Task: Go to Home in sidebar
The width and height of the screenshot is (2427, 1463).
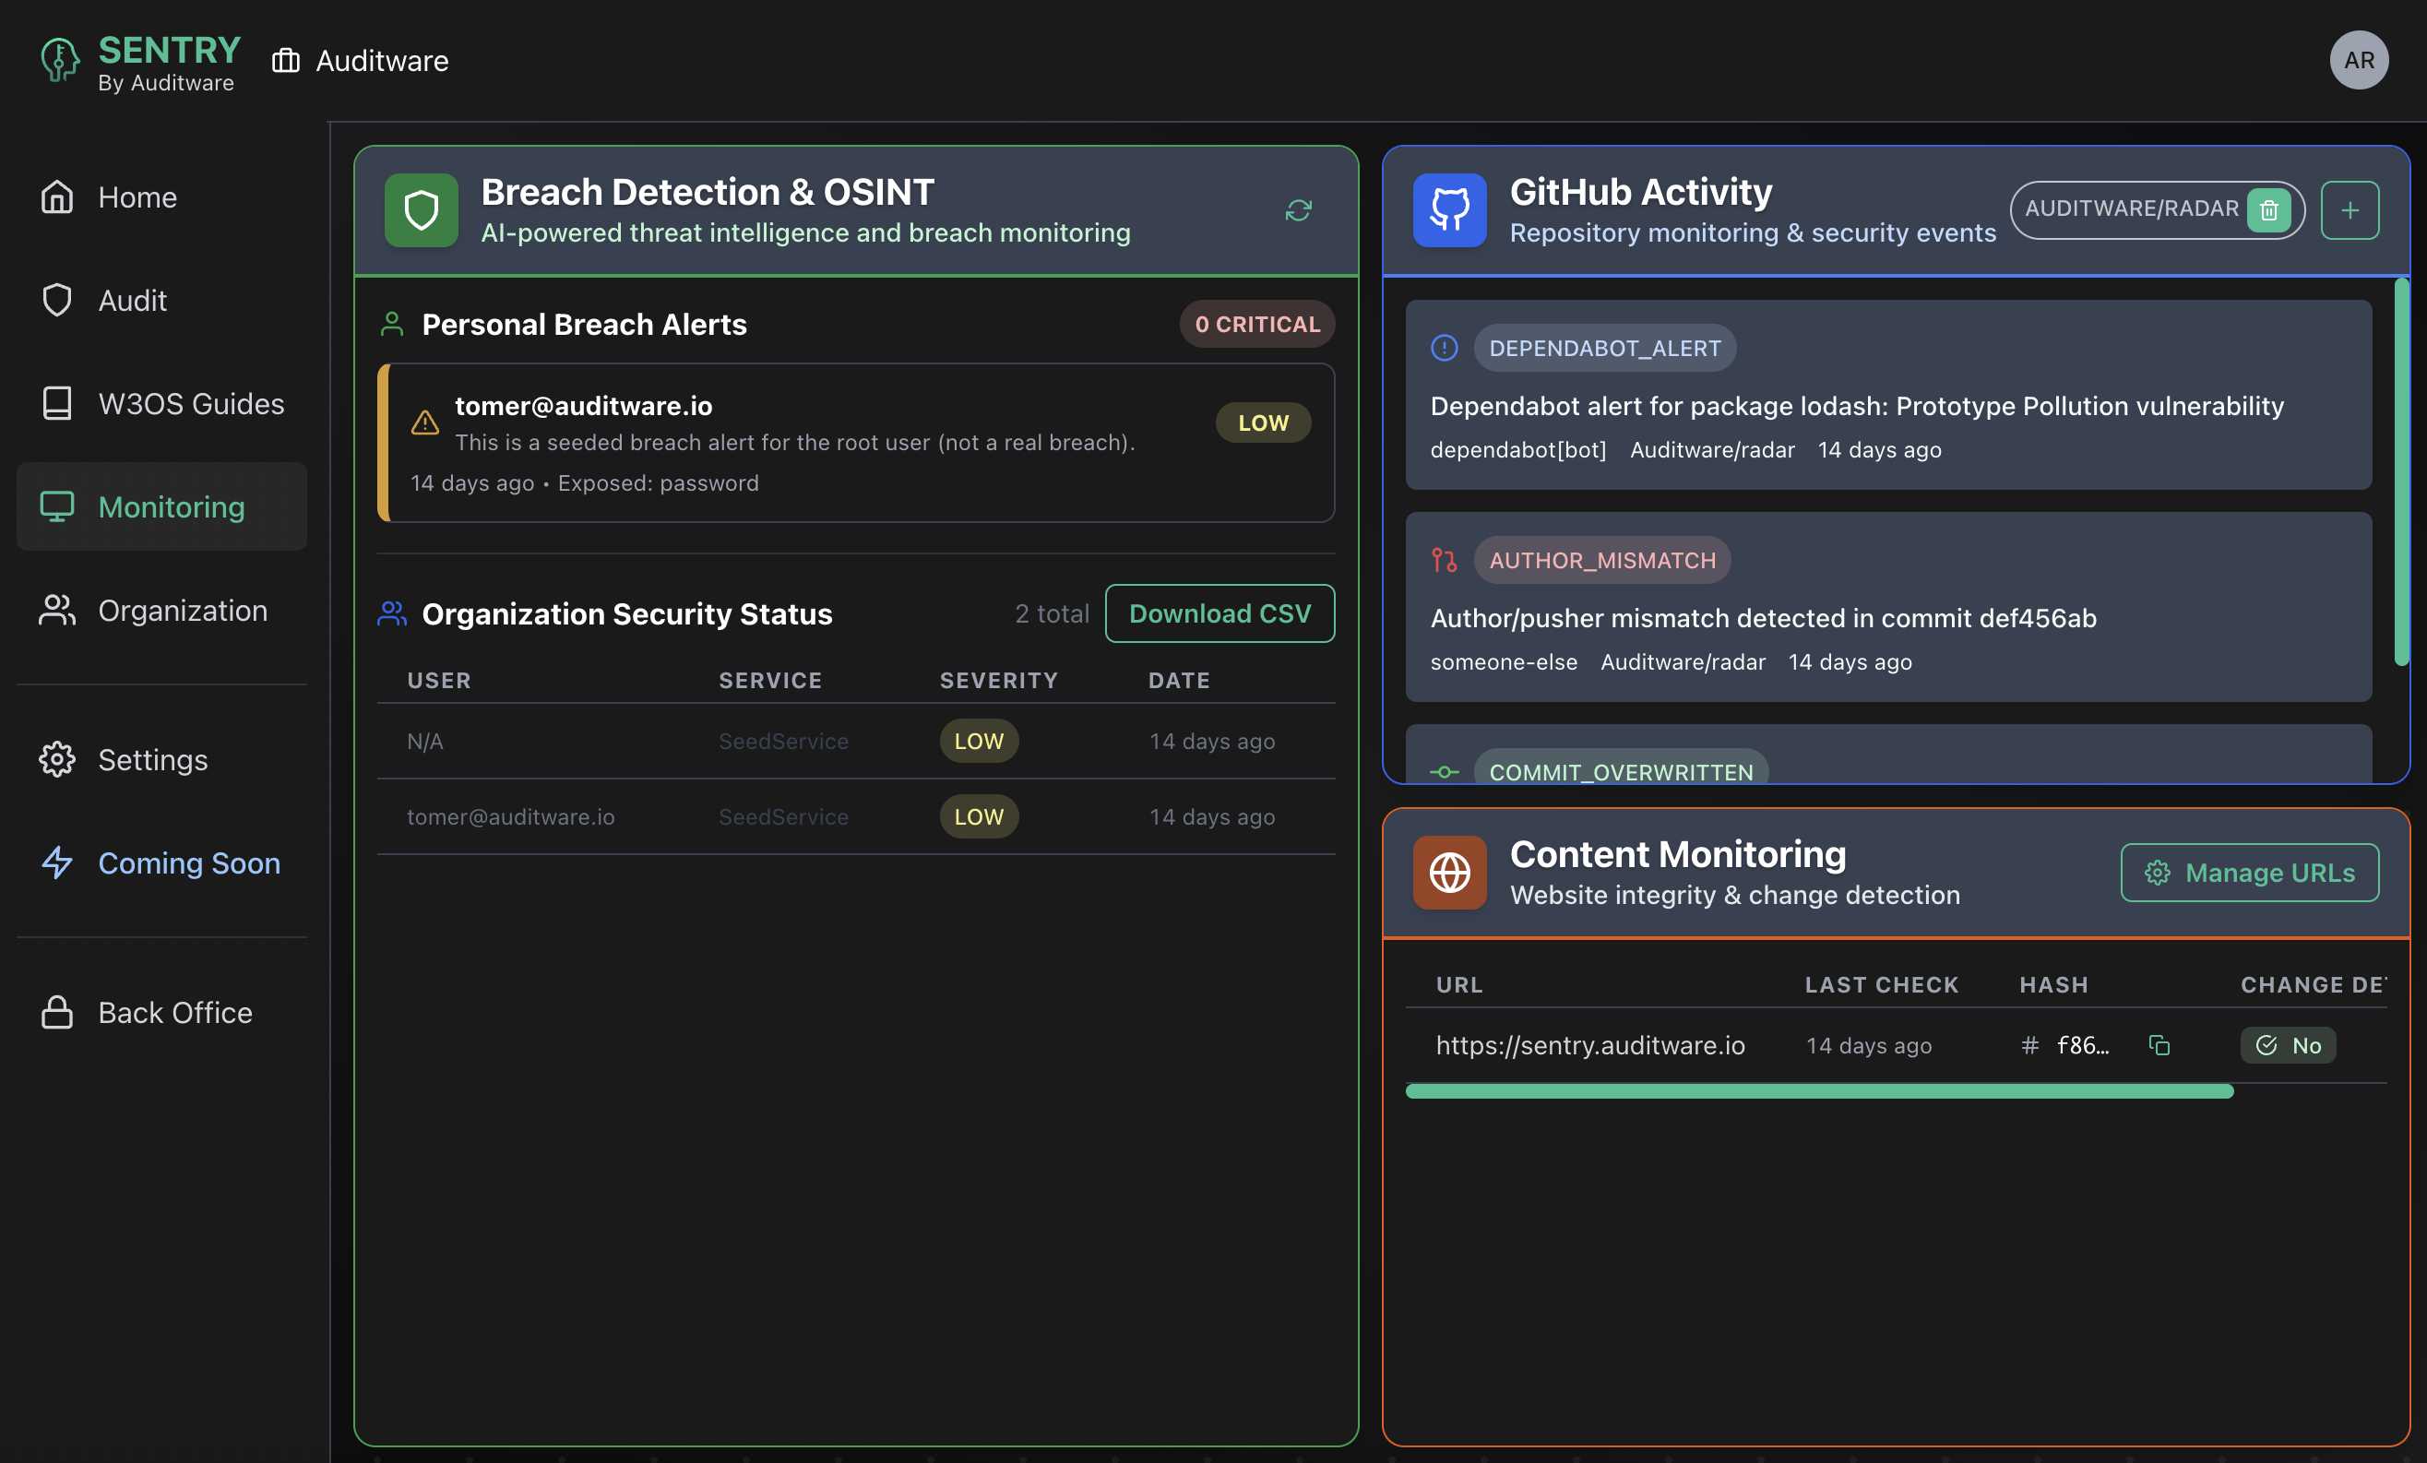Action: coord(161,197)
